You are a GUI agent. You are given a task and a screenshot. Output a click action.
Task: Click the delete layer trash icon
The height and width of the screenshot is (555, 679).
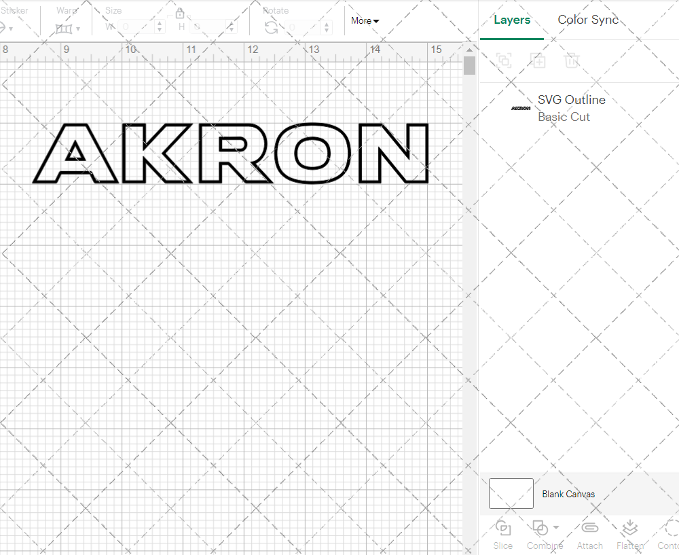(572, 60)
